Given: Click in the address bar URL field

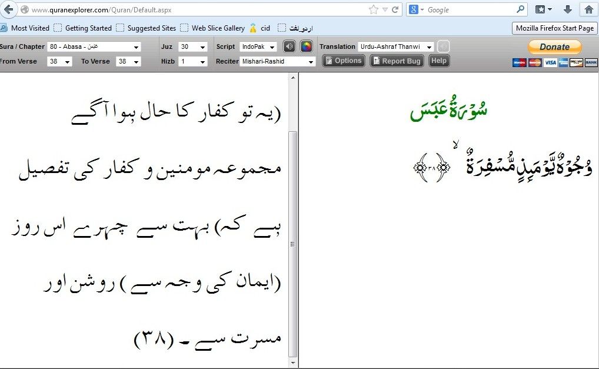Looking at the screenshot, I should [199, 9].
